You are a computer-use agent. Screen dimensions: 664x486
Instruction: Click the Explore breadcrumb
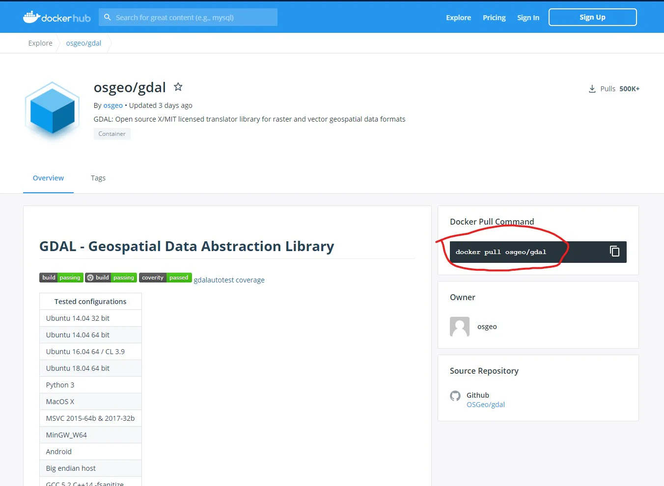coord(40,43)
